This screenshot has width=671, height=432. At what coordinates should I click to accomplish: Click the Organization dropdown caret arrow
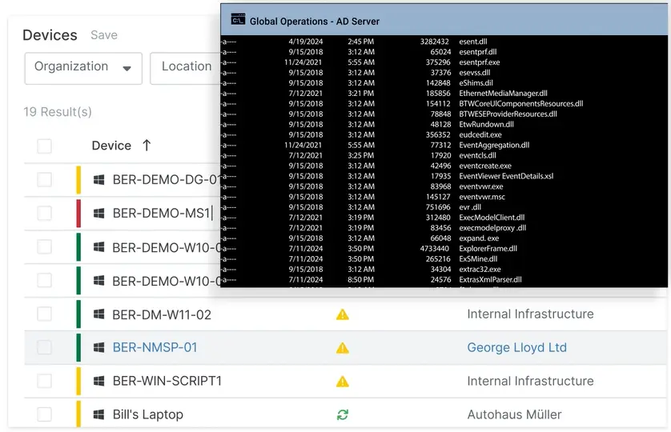pyautogui.click(x=127, y=69)
